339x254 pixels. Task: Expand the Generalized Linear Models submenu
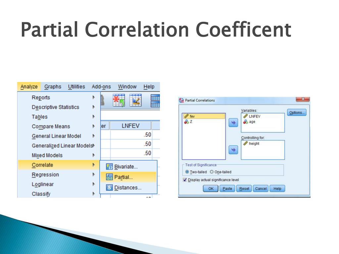click(59, 146)
